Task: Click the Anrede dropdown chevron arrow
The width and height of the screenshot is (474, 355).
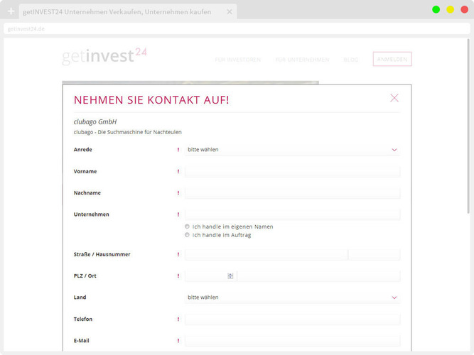Action: [394, 150]
